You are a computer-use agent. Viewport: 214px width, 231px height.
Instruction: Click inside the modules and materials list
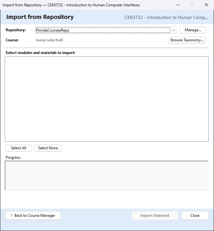(x=107, y=99)
